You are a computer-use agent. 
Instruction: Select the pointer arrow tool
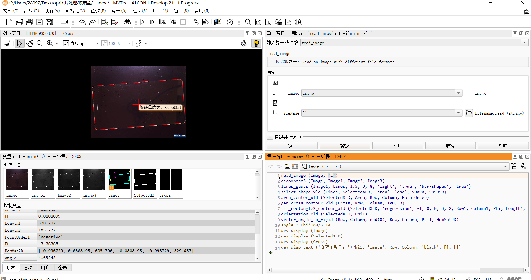pos(19,43)
